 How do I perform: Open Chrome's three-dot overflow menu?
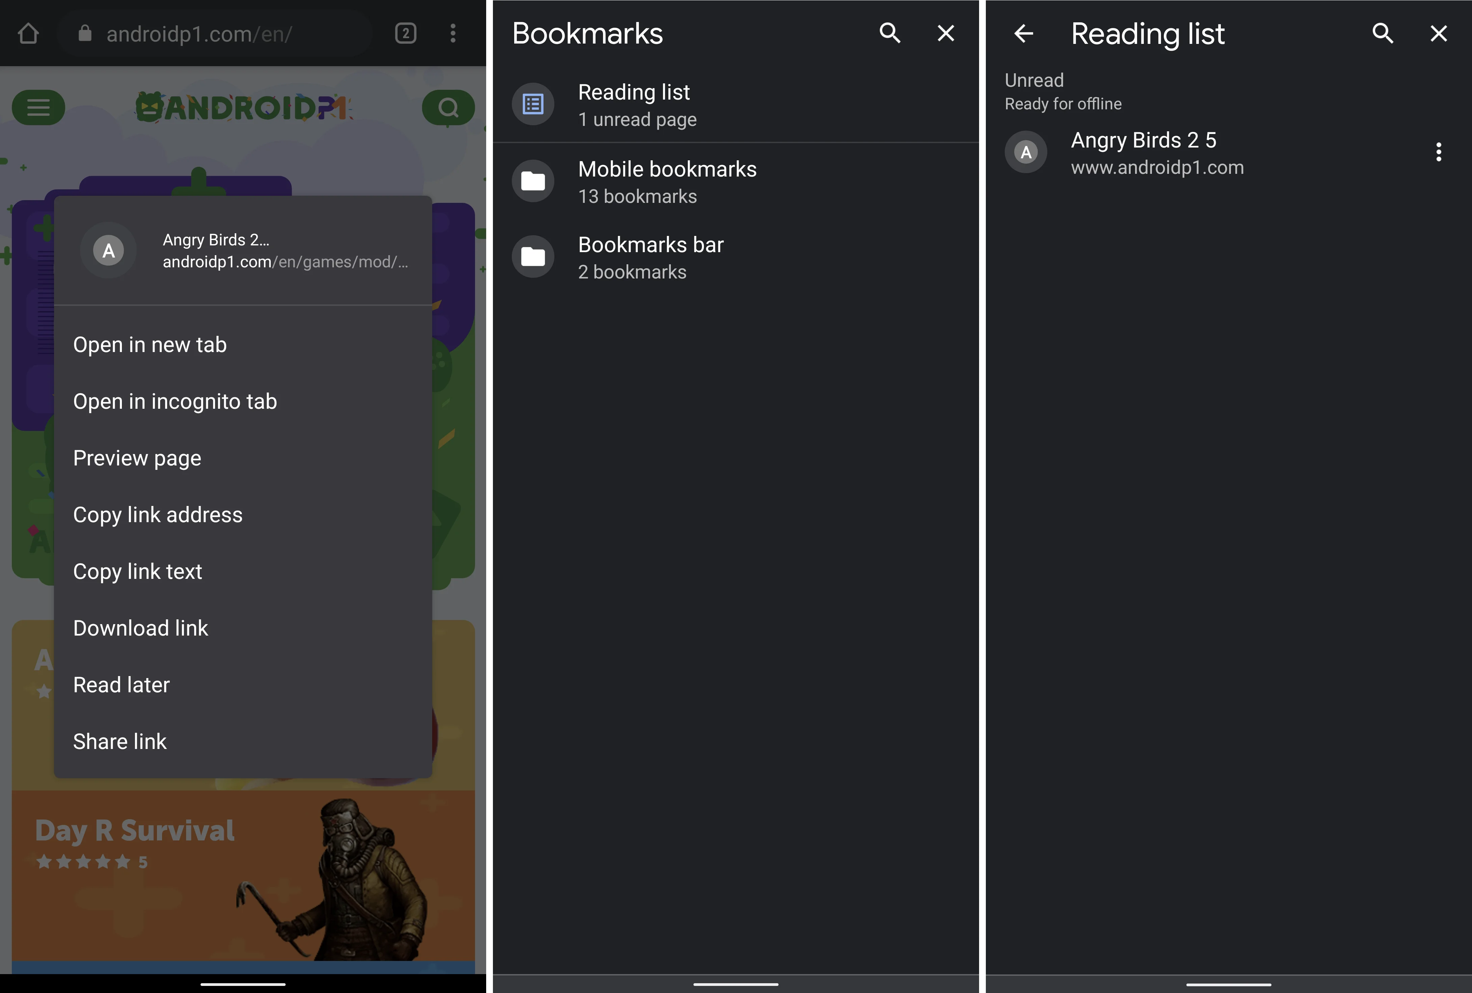452,33
